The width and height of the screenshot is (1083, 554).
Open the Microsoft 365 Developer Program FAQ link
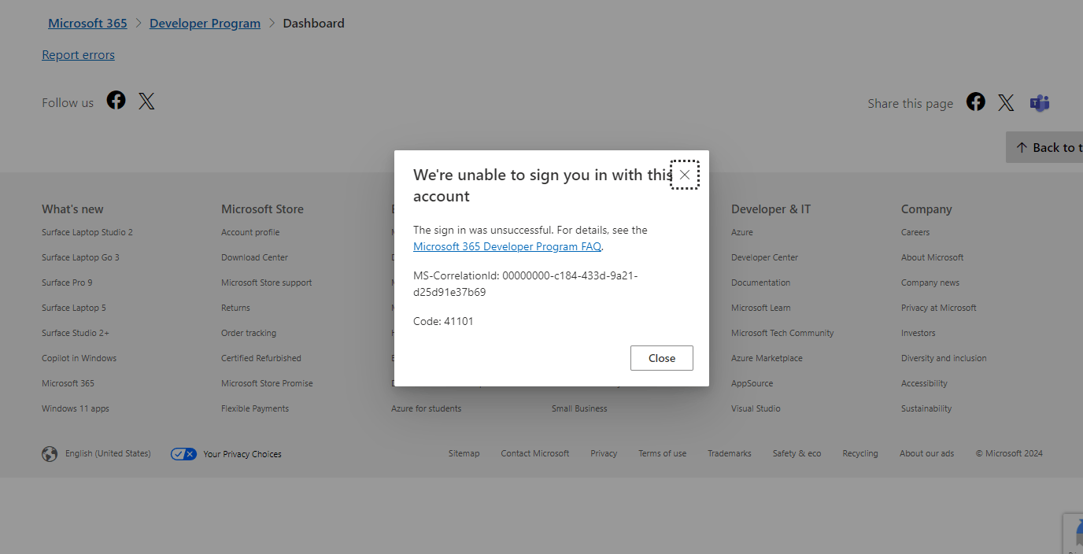[x=507, y=246]
